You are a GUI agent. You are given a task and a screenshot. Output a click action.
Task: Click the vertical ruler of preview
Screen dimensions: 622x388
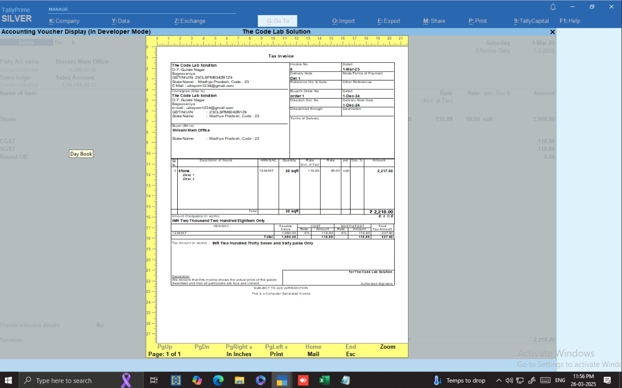click(150, 195)
